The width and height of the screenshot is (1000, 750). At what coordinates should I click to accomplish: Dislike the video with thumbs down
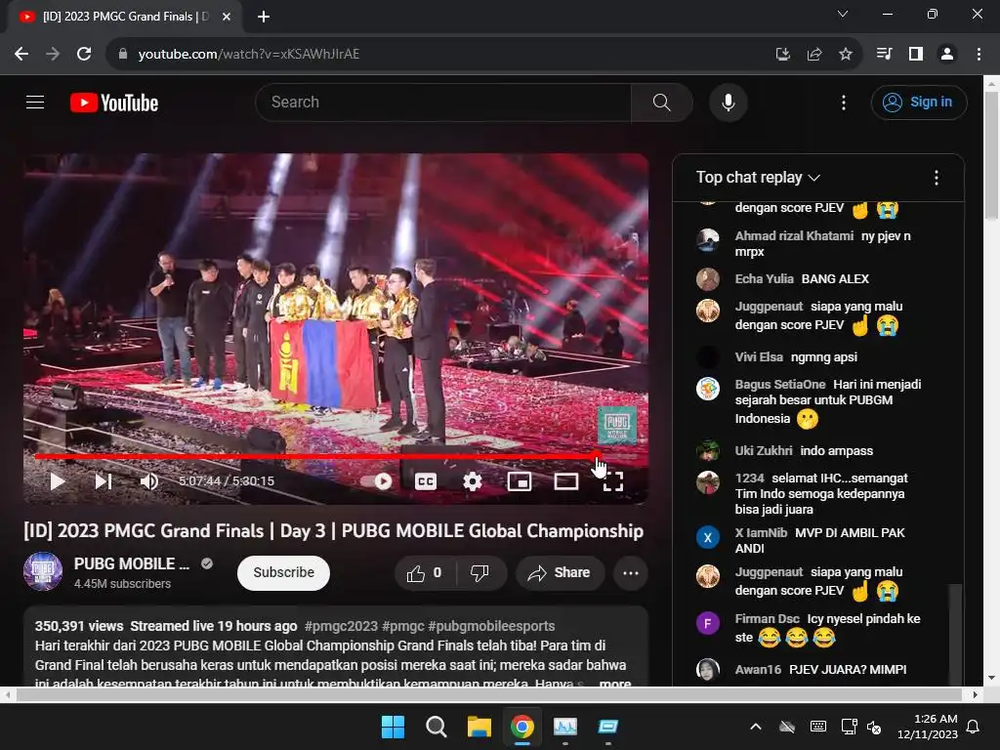[479, 572]
